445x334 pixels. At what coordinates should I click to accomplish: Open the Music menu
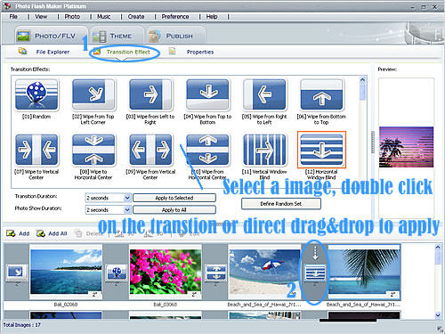tap(103, 17)
